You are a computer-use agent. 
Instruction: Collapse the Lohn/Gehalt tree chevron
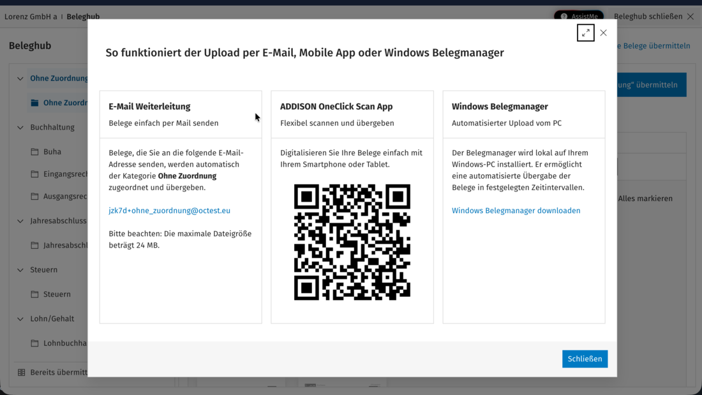coord(20,319)
